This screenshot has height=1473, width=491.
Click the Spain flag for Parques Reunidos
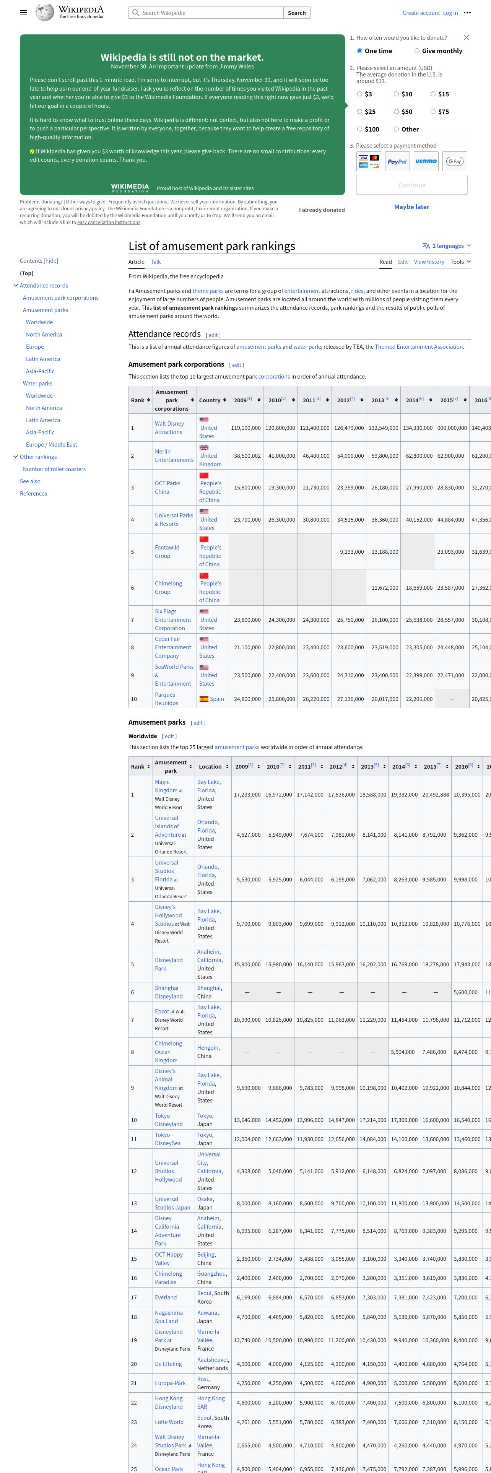(203, 699)
